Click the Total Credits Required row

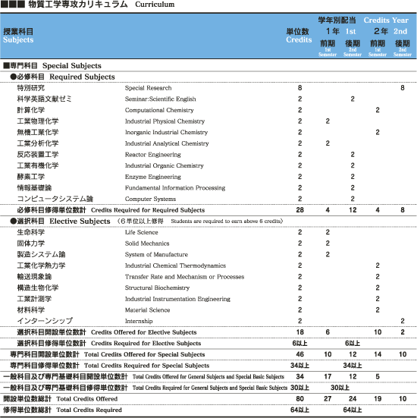click(x=208, y=410)
